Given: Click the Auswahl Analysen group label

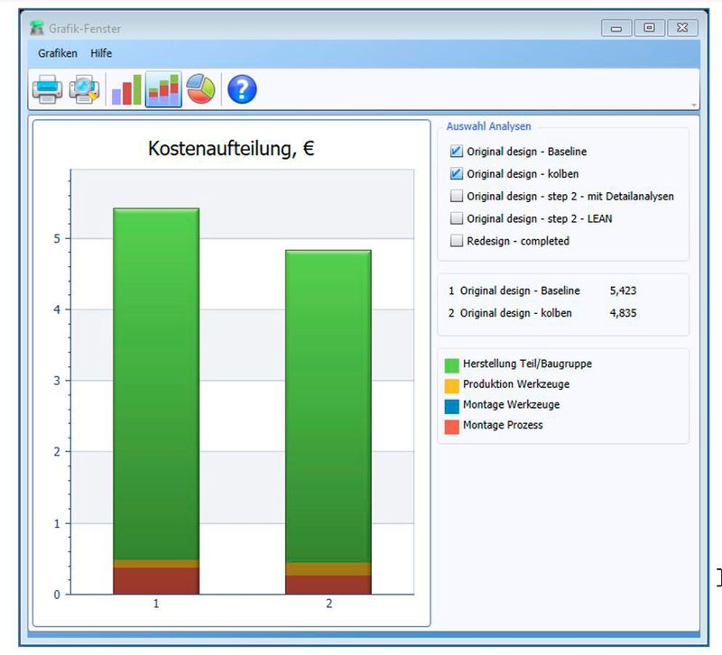Looking at the screenshot, I should click(488, 126).
